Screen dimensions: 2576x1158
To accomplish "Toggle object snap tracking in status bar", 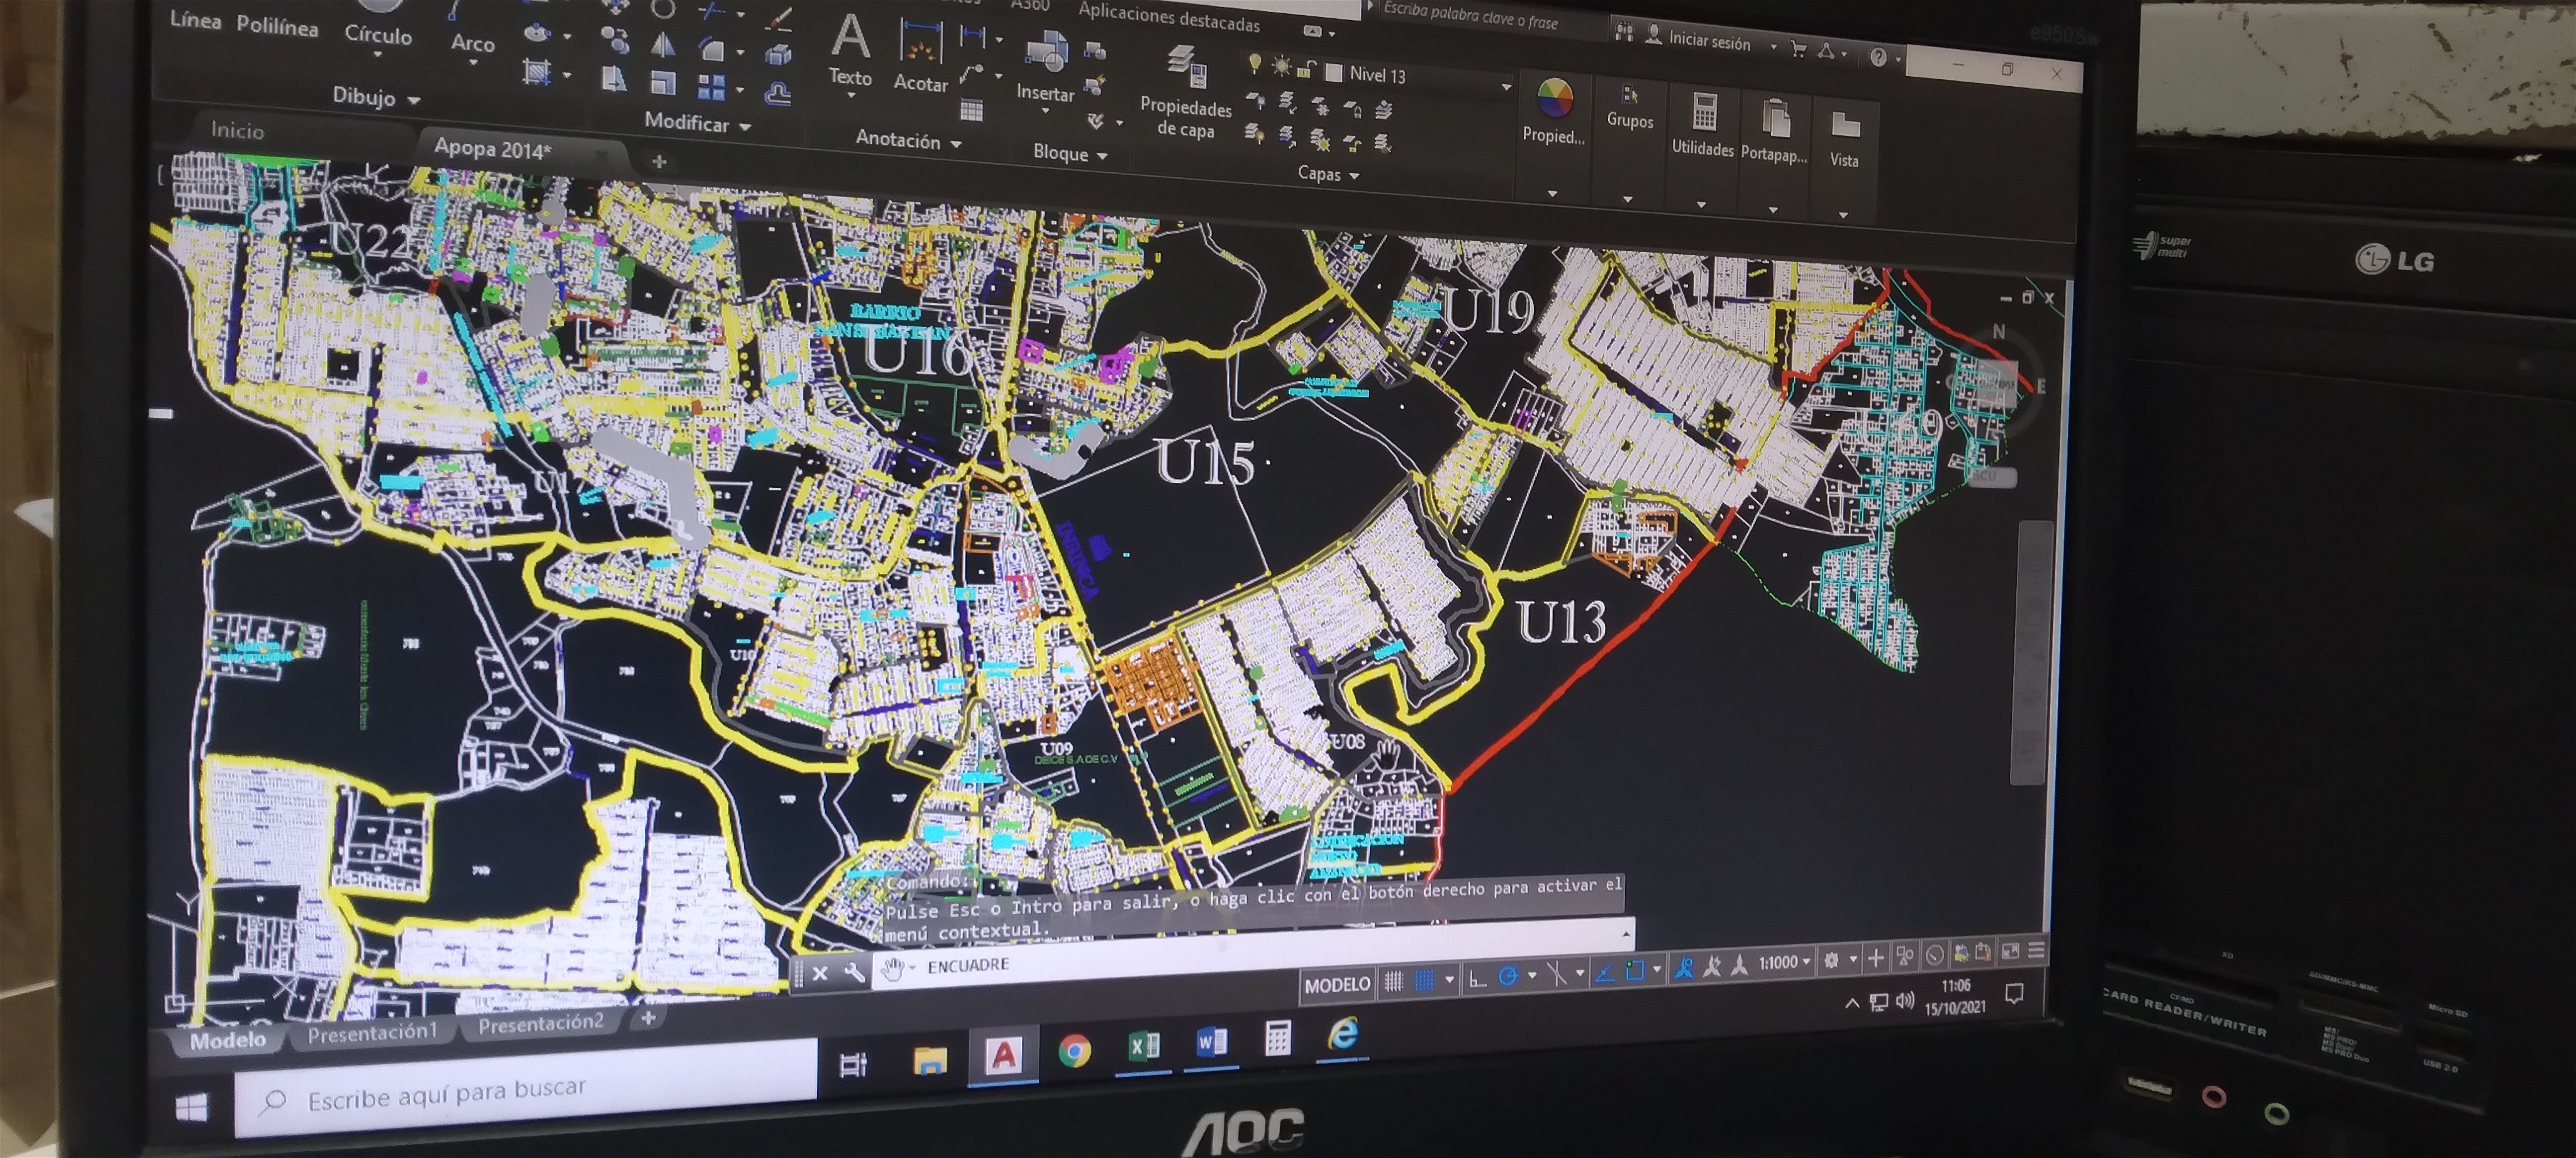I will pos(1604,972).
